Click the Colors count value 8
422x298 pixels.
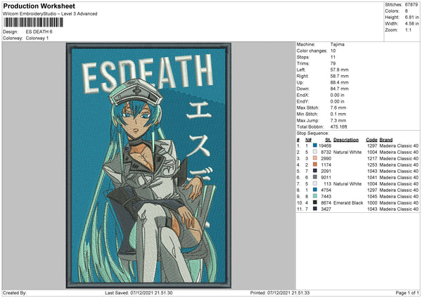coord(406,11)
